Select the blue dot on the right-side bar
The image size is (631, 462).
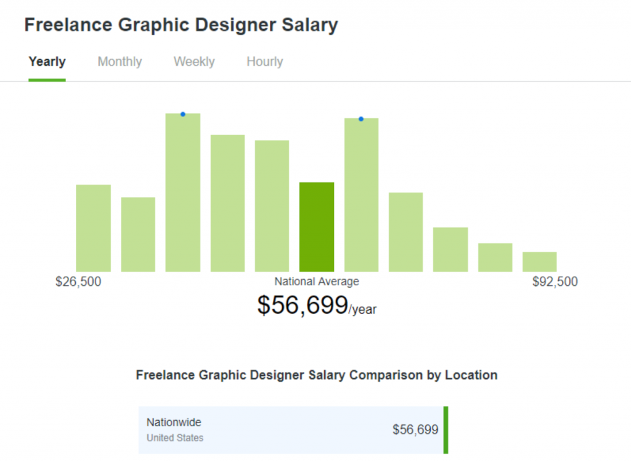[360, 119]
